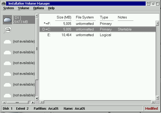Select the last not available disk icon
Screen dimensions: 161x113
pos(8,95)
